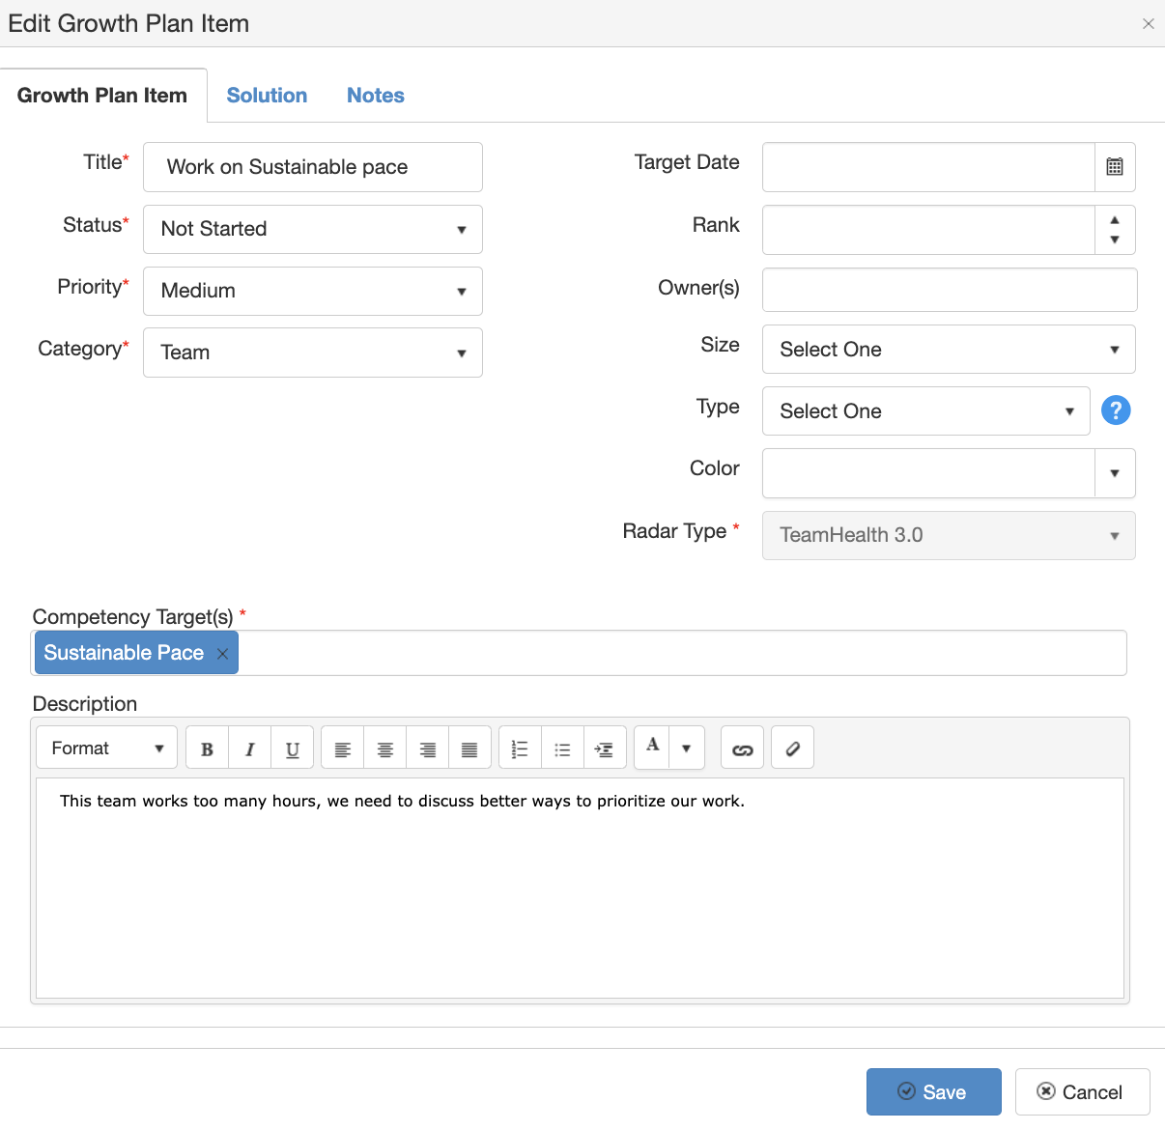Open Type help question mark
This screenshot has width=1165, height=1130.
[1116, 410]
